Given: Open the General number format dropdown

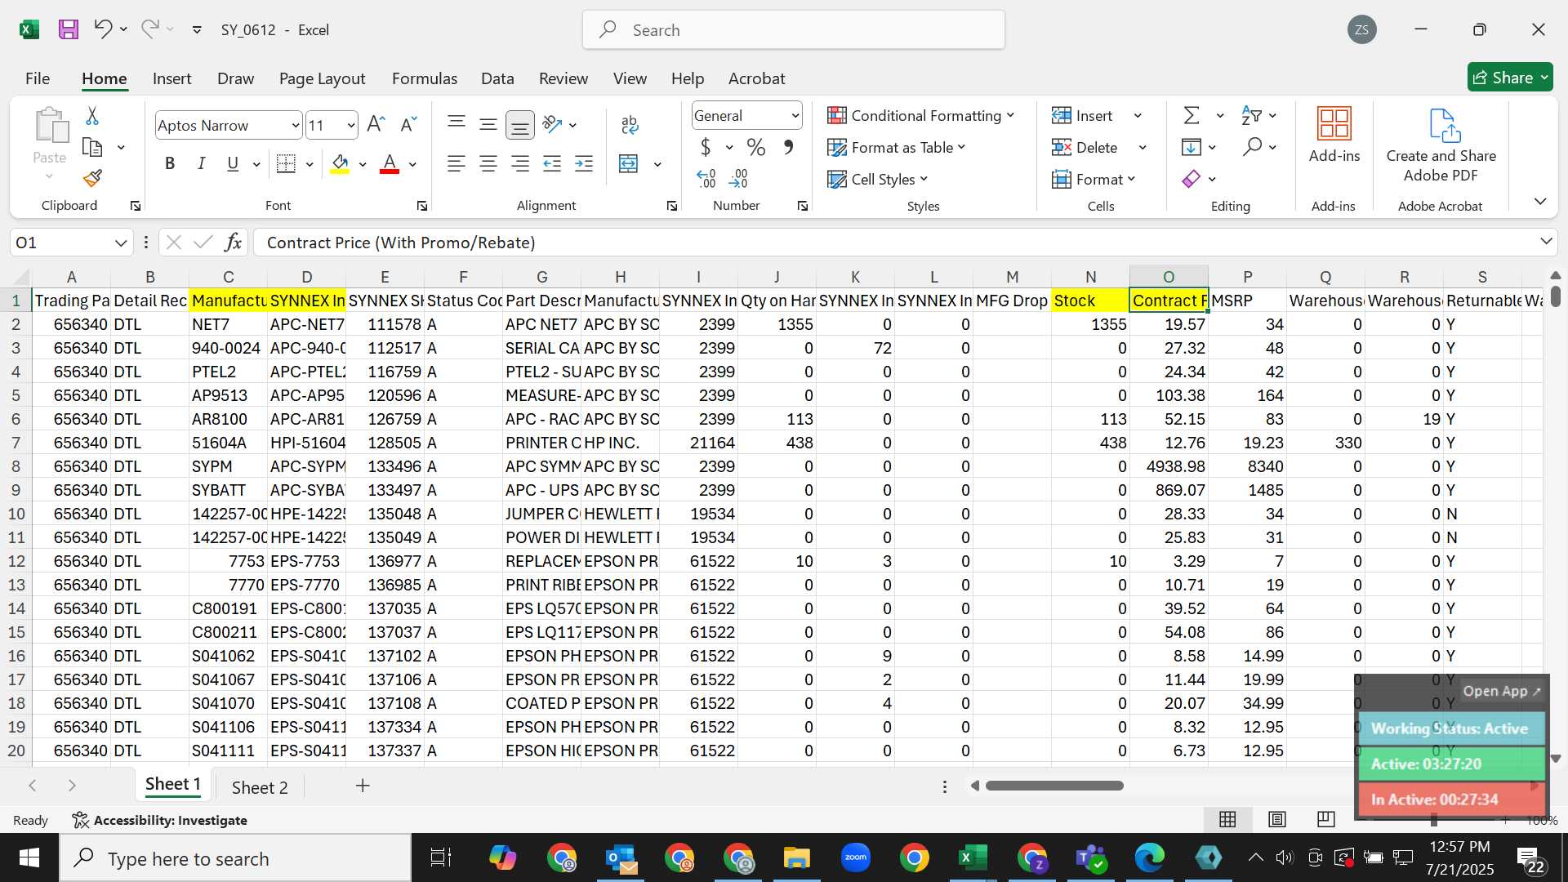Looking at the screenshot, I should click(795, 116).
